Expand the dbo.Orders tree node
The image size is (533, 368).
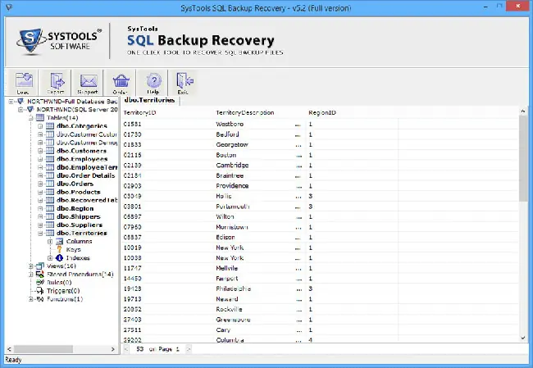tap(40, 184)
